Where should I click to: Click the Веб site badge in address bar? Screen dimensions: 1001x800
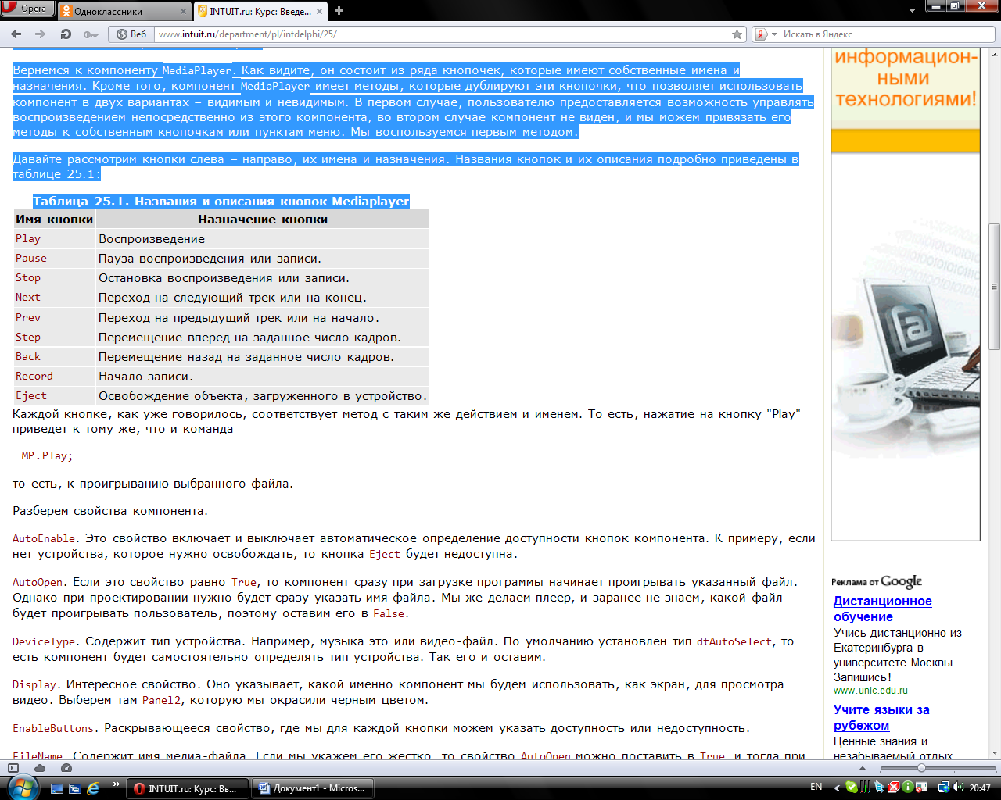coord(131,34)
